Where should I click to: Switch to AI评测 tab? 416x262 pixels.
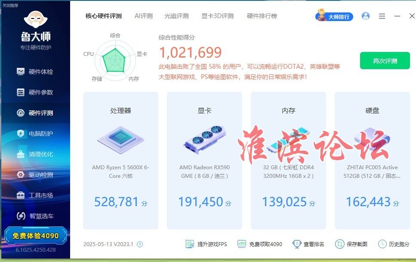144,16
